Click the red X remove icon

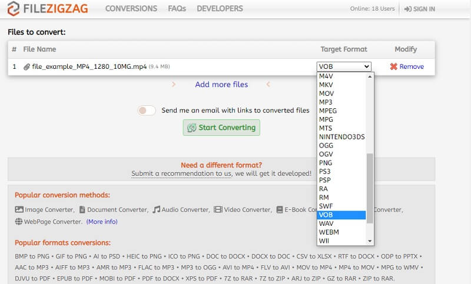coord(393,66)
